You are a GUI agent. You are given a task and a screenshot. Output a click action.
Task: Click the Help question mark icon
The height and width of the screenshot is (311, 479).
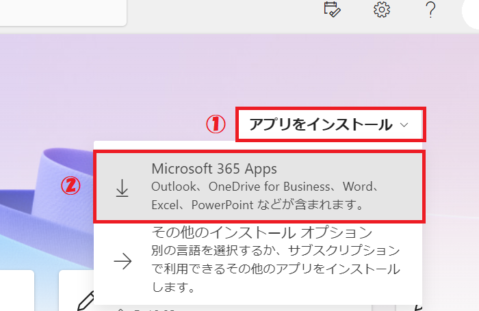pyautogui.click(x=430, y=10)
